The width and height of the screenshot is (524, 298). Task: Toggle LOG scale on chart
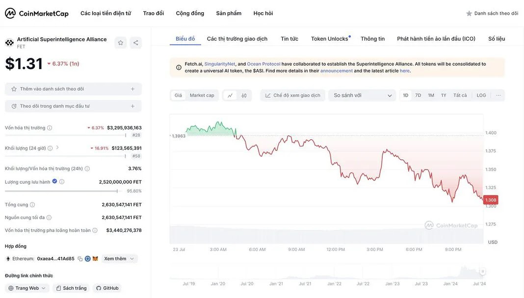click(481, 96)
